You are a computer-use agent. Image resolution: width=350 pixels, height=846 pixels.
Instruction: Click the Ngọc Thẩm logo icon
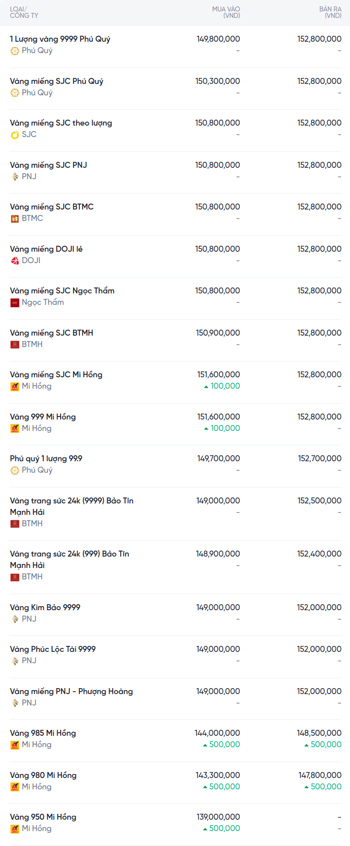[15, 302]
